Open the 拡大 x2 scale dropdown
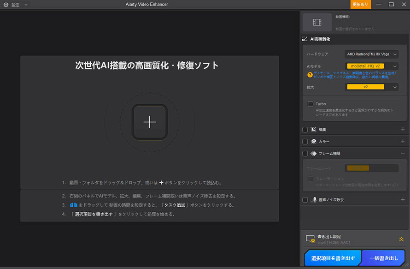This screenshot has width=410, height=269. point(372,87)
